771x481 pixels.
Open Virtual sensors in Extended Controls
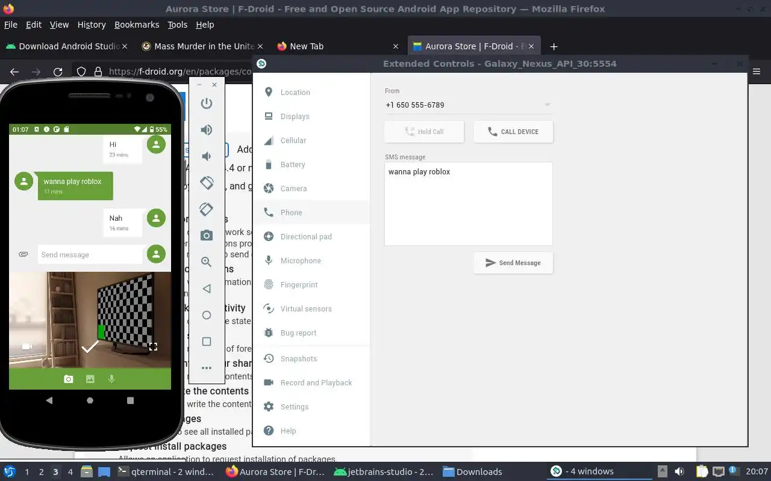[311, 308]
